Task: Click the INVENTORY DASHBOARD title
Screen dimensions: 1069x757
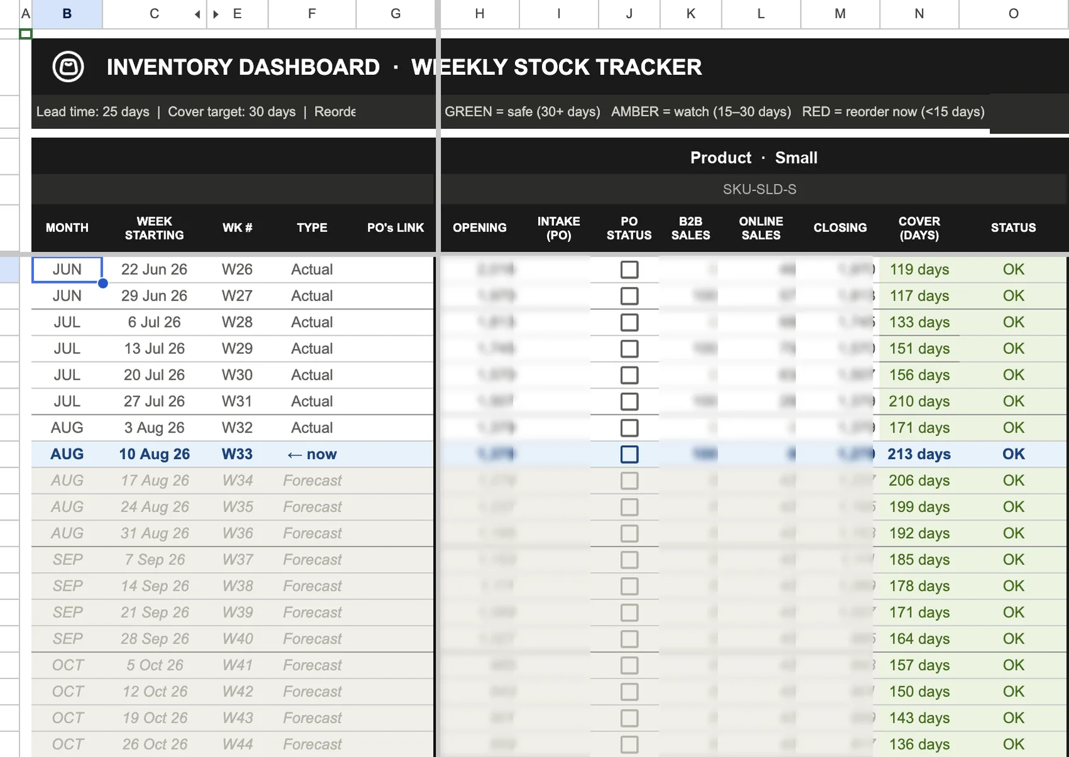Action: [243, 67]
